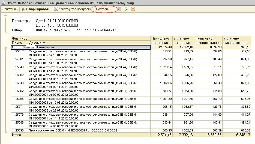Select package number 26002
Screen dimensions: 255x144
(20, 75)
